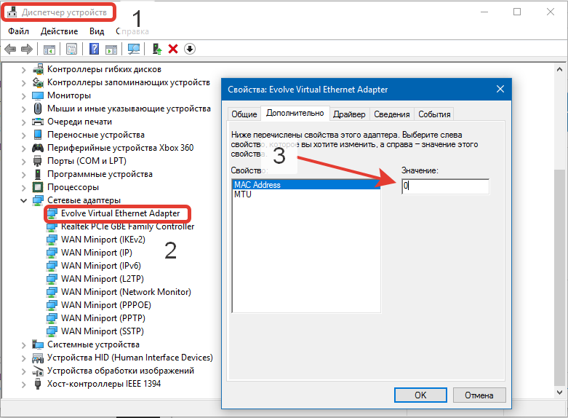Switch to the Сведения tab
This screenshot has height=418, width=568.
tap(392, 114)
